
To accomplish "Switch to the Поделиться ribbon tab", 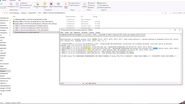I will (x=12, y=1).
